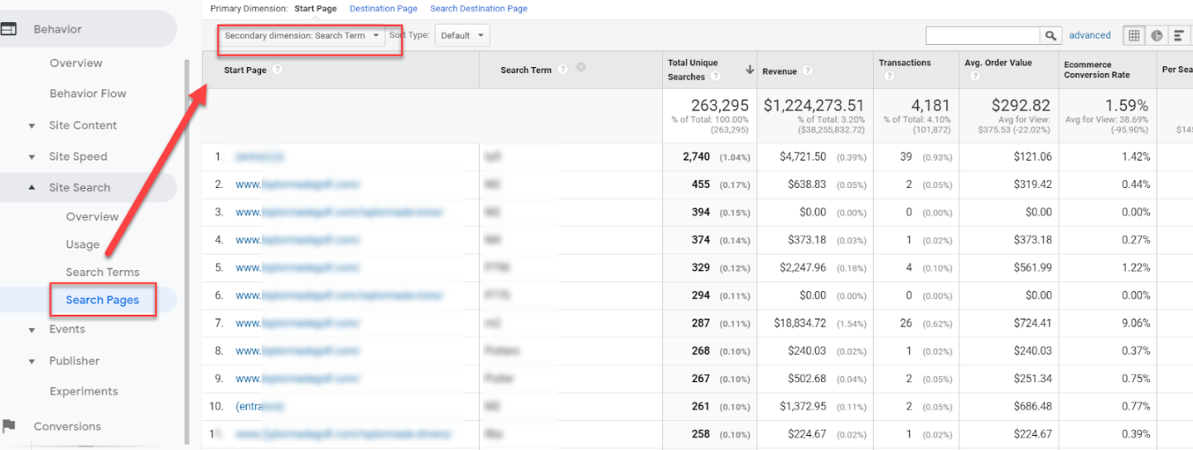Expand the Events menu group
1193x450 pixels.
(32, 330)
